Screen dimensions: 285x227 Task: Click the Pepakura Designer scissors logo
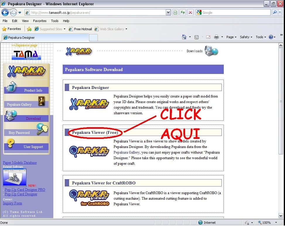click(89, 104)
